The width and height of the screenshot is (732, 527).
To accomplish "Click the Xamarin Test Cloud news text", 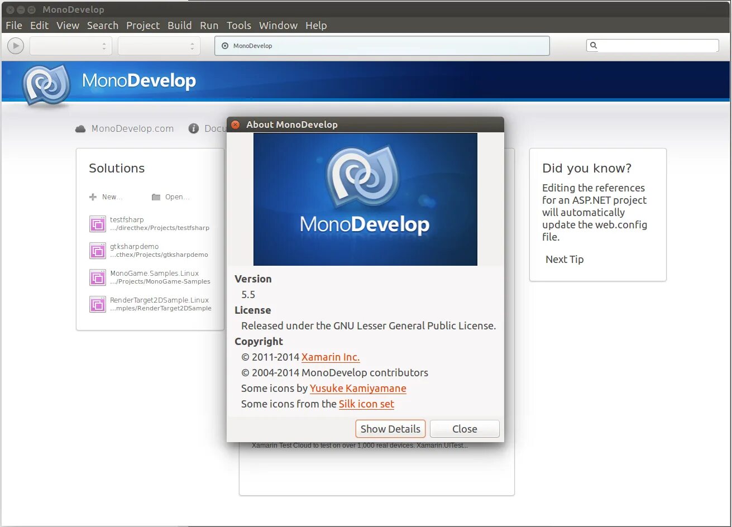I will tap(360, 445).
